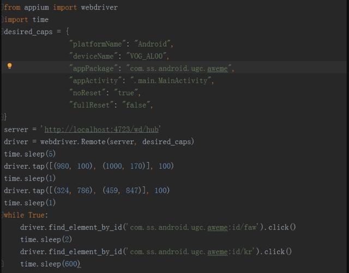The width and height of the screenshot is (349, 273).
Task: Click the 'noReset' key
Action: coord(87,93)
